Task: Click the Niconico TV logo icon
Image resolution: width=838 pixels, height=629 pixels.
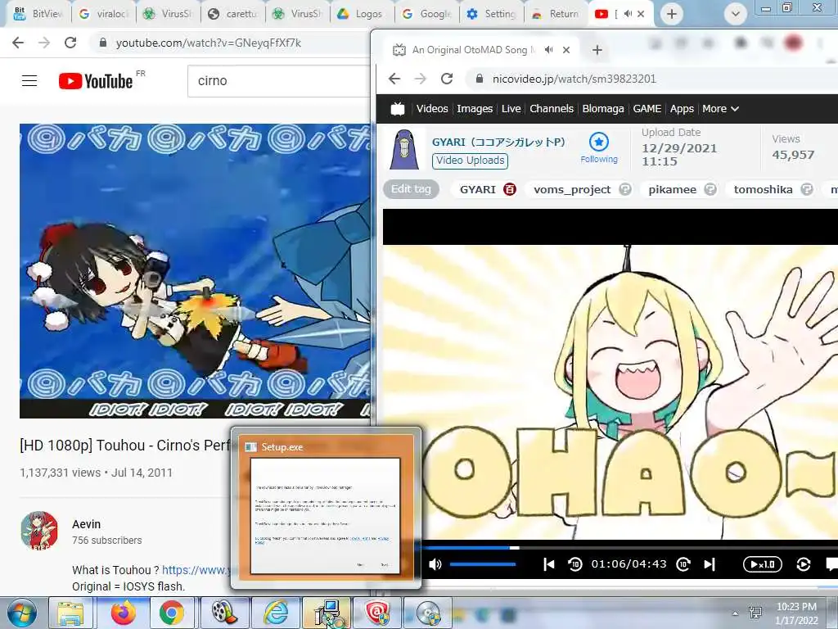Action: click(398, 109)
